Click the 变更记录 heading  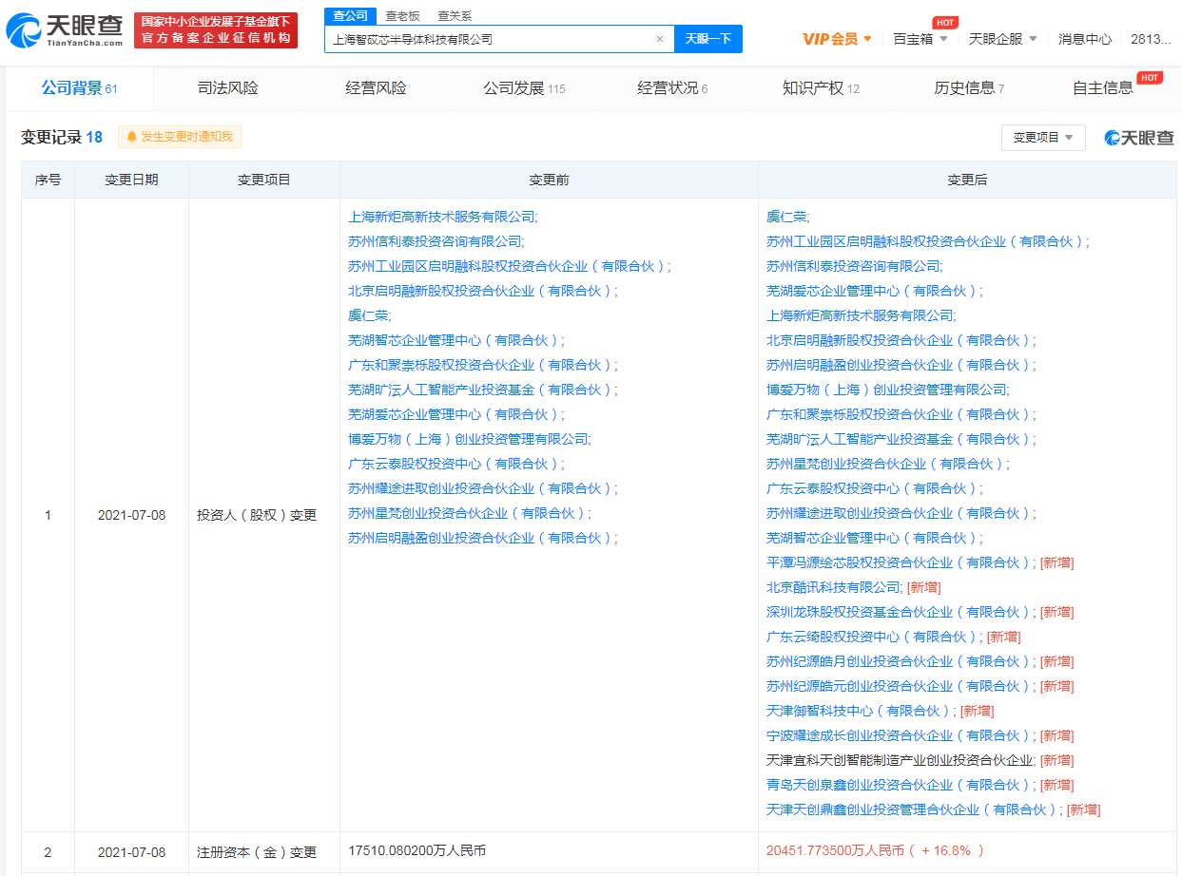coord(62,137)
